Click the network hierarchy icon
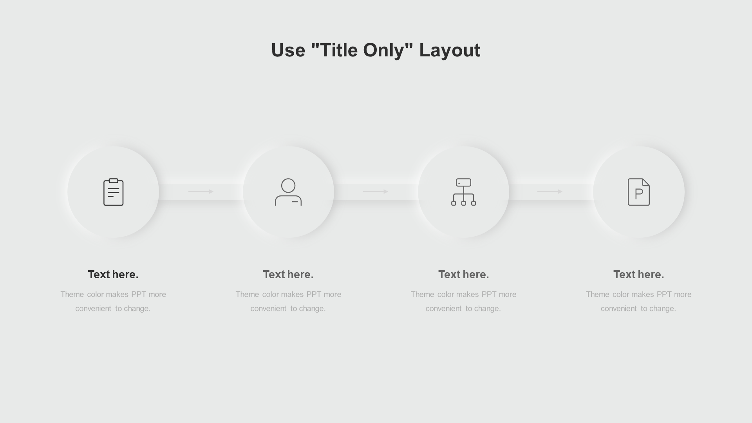Image resolution: width=752 pixels, height=423 pixels. pyautogui.click(x=463, y=192)
